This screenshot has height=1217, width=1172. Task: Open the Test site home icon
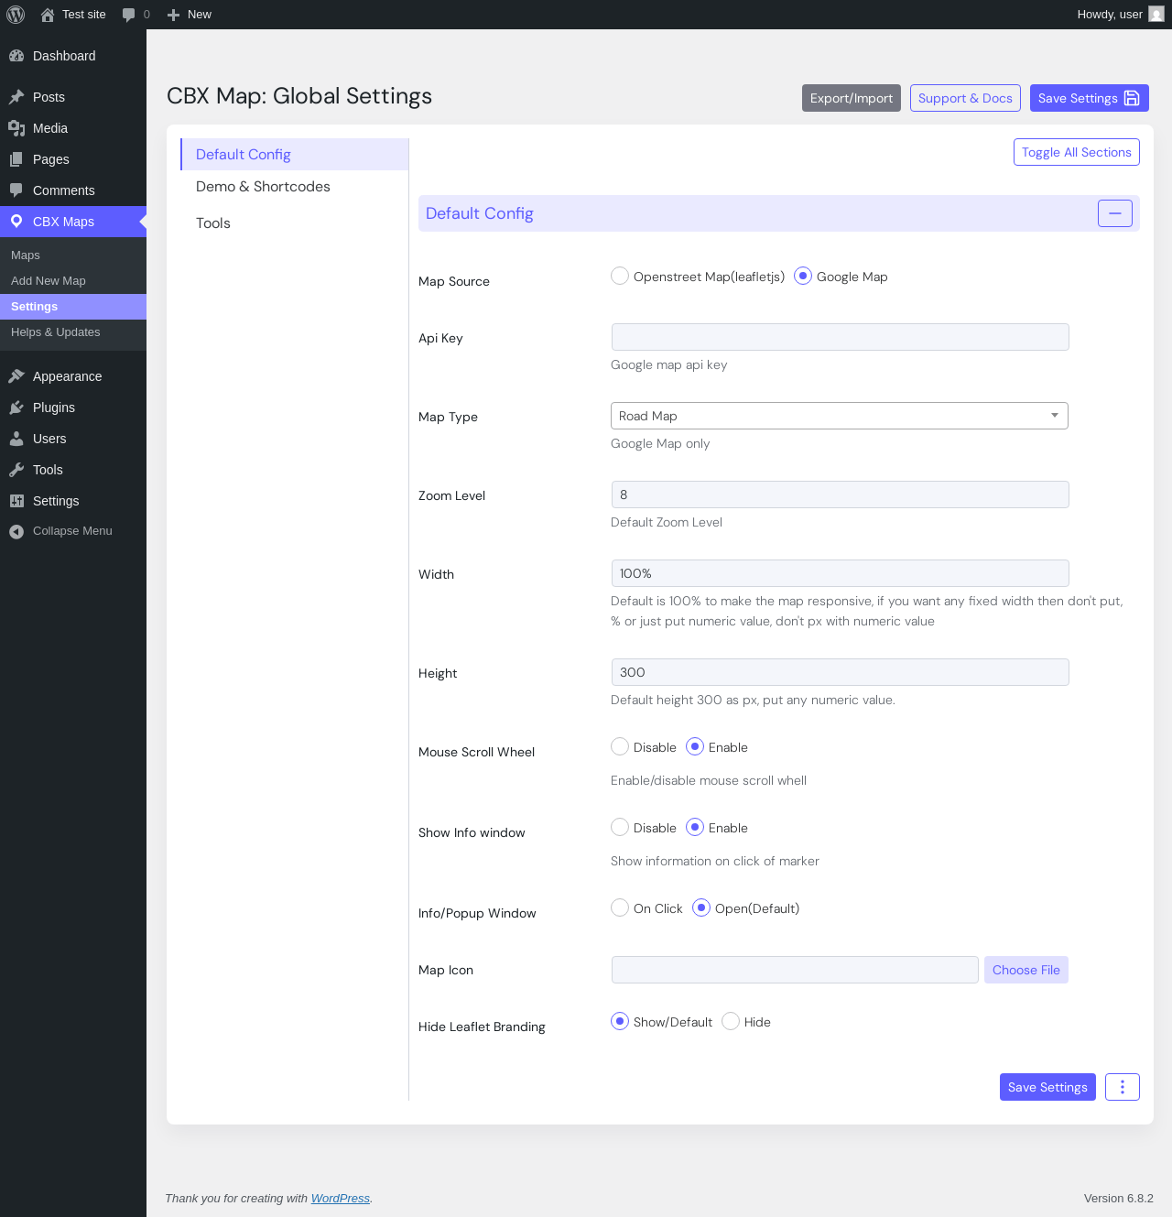[48, 15]
